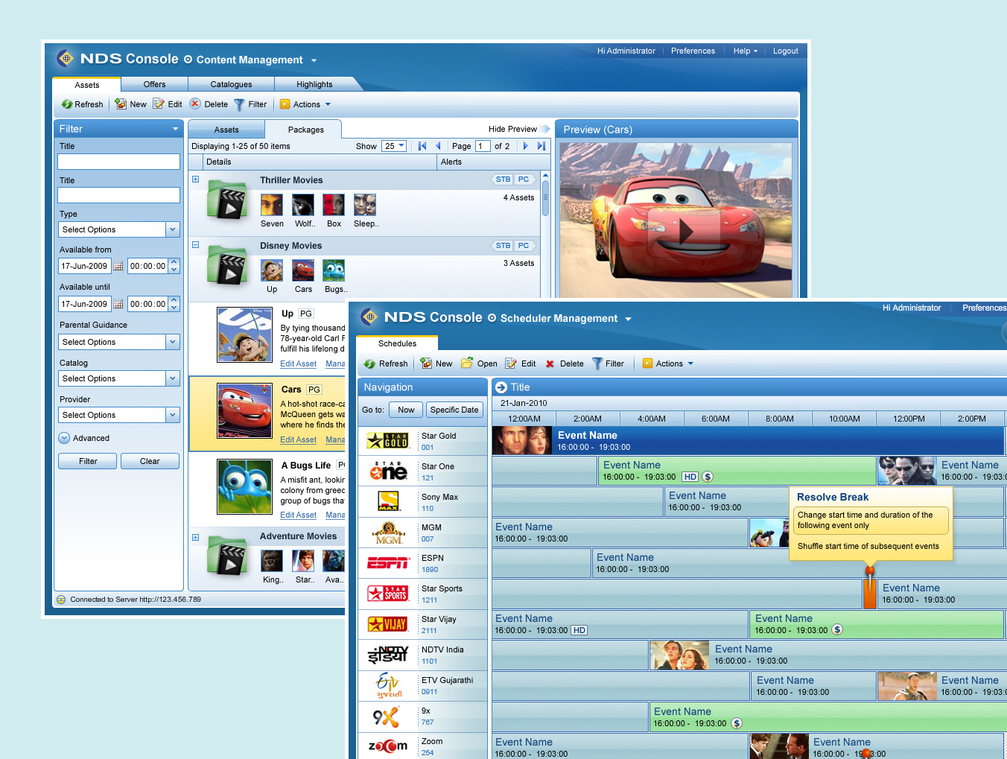Image resolution: width=1007 pixels, height=759 pixels.
Task: Open calendar picker for Available from date
Action: pos(118,266)
